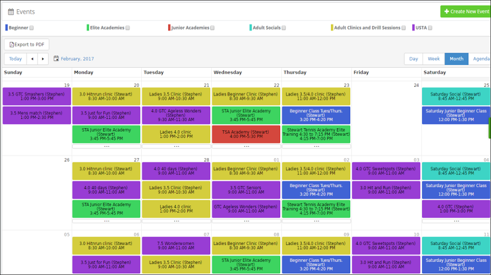The height and width of the screenshot is (275, 491).
Task: Click the next month arrow
Action: 43,59
